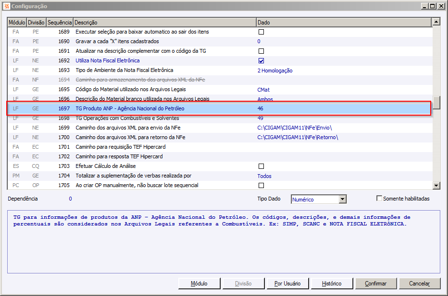Click the CMat value cell

coord(263,90)
